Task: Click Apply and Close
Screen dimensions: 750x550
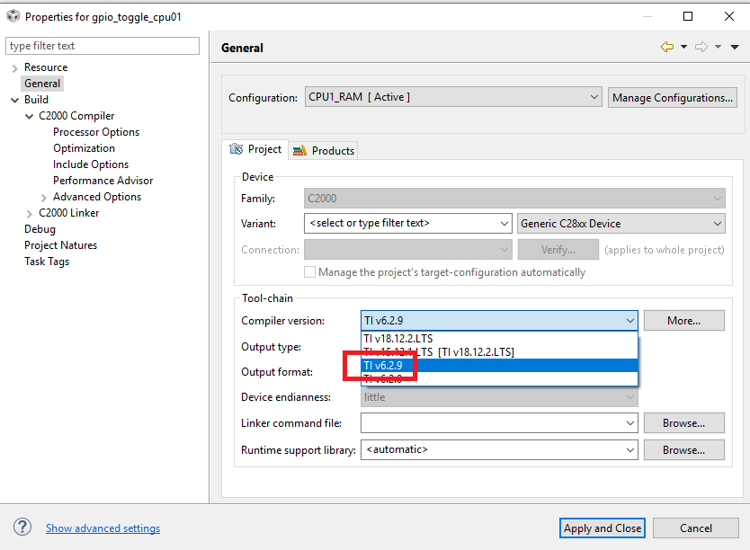Action: coord(603,528)
